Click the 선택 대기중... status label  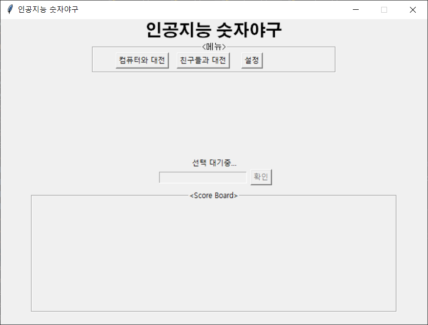[214, 163]
